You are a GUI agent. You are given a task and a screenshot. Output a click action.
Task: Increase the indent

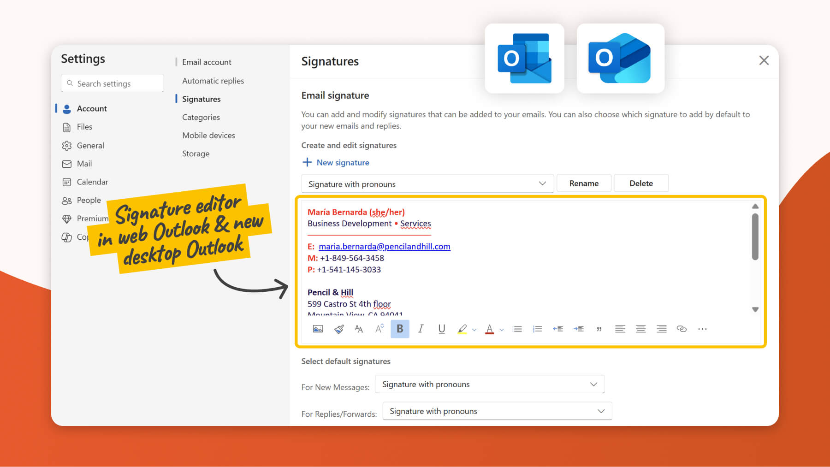pyautogui.click(x=579, y=329)
